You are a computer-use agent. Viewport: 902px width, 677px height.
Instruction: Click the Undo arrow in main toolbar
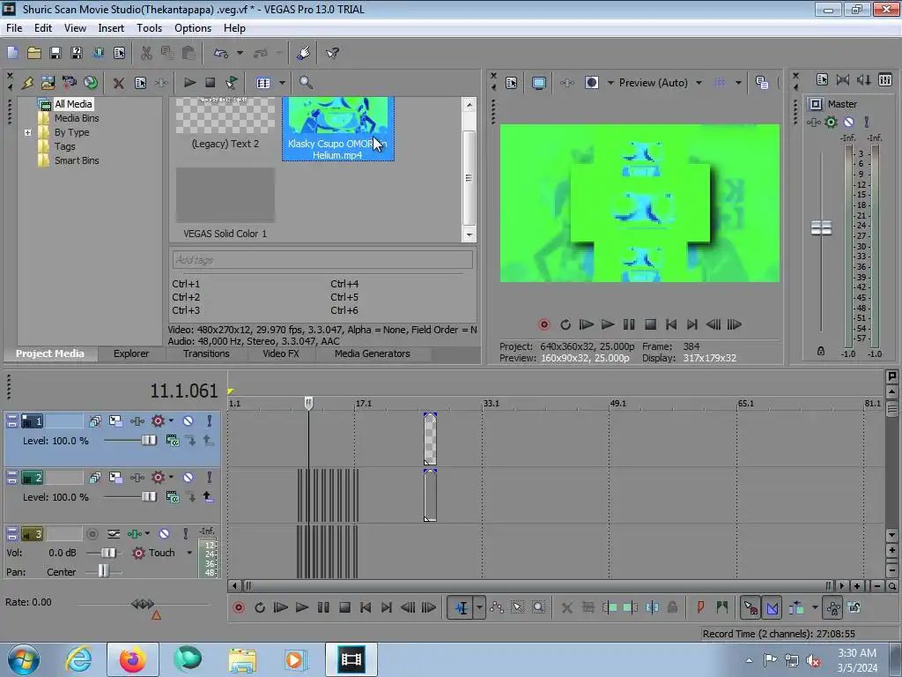tap(221, 53)
